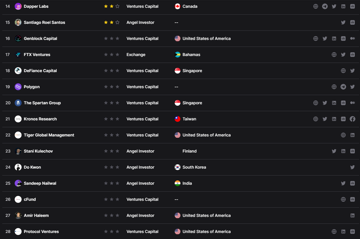Screen dimensions: 360x239
Task: Click the Sandeep Nailwal name link
Action: pyautogui.click(x=40, y=183)
